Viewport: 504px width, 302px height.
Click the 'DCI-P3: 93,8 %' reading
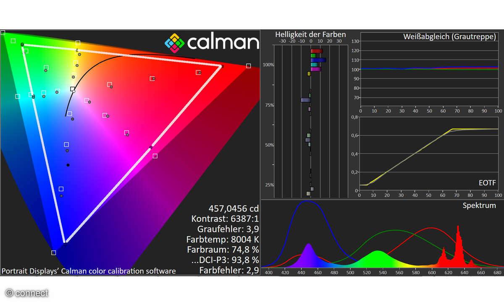tap(225, 260)
